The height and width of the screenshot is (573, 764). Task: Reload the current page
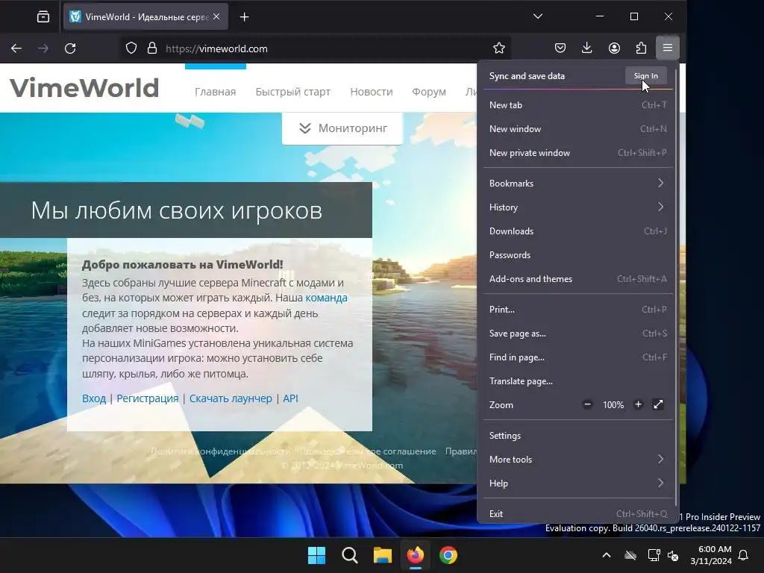[x=70, y=48]
